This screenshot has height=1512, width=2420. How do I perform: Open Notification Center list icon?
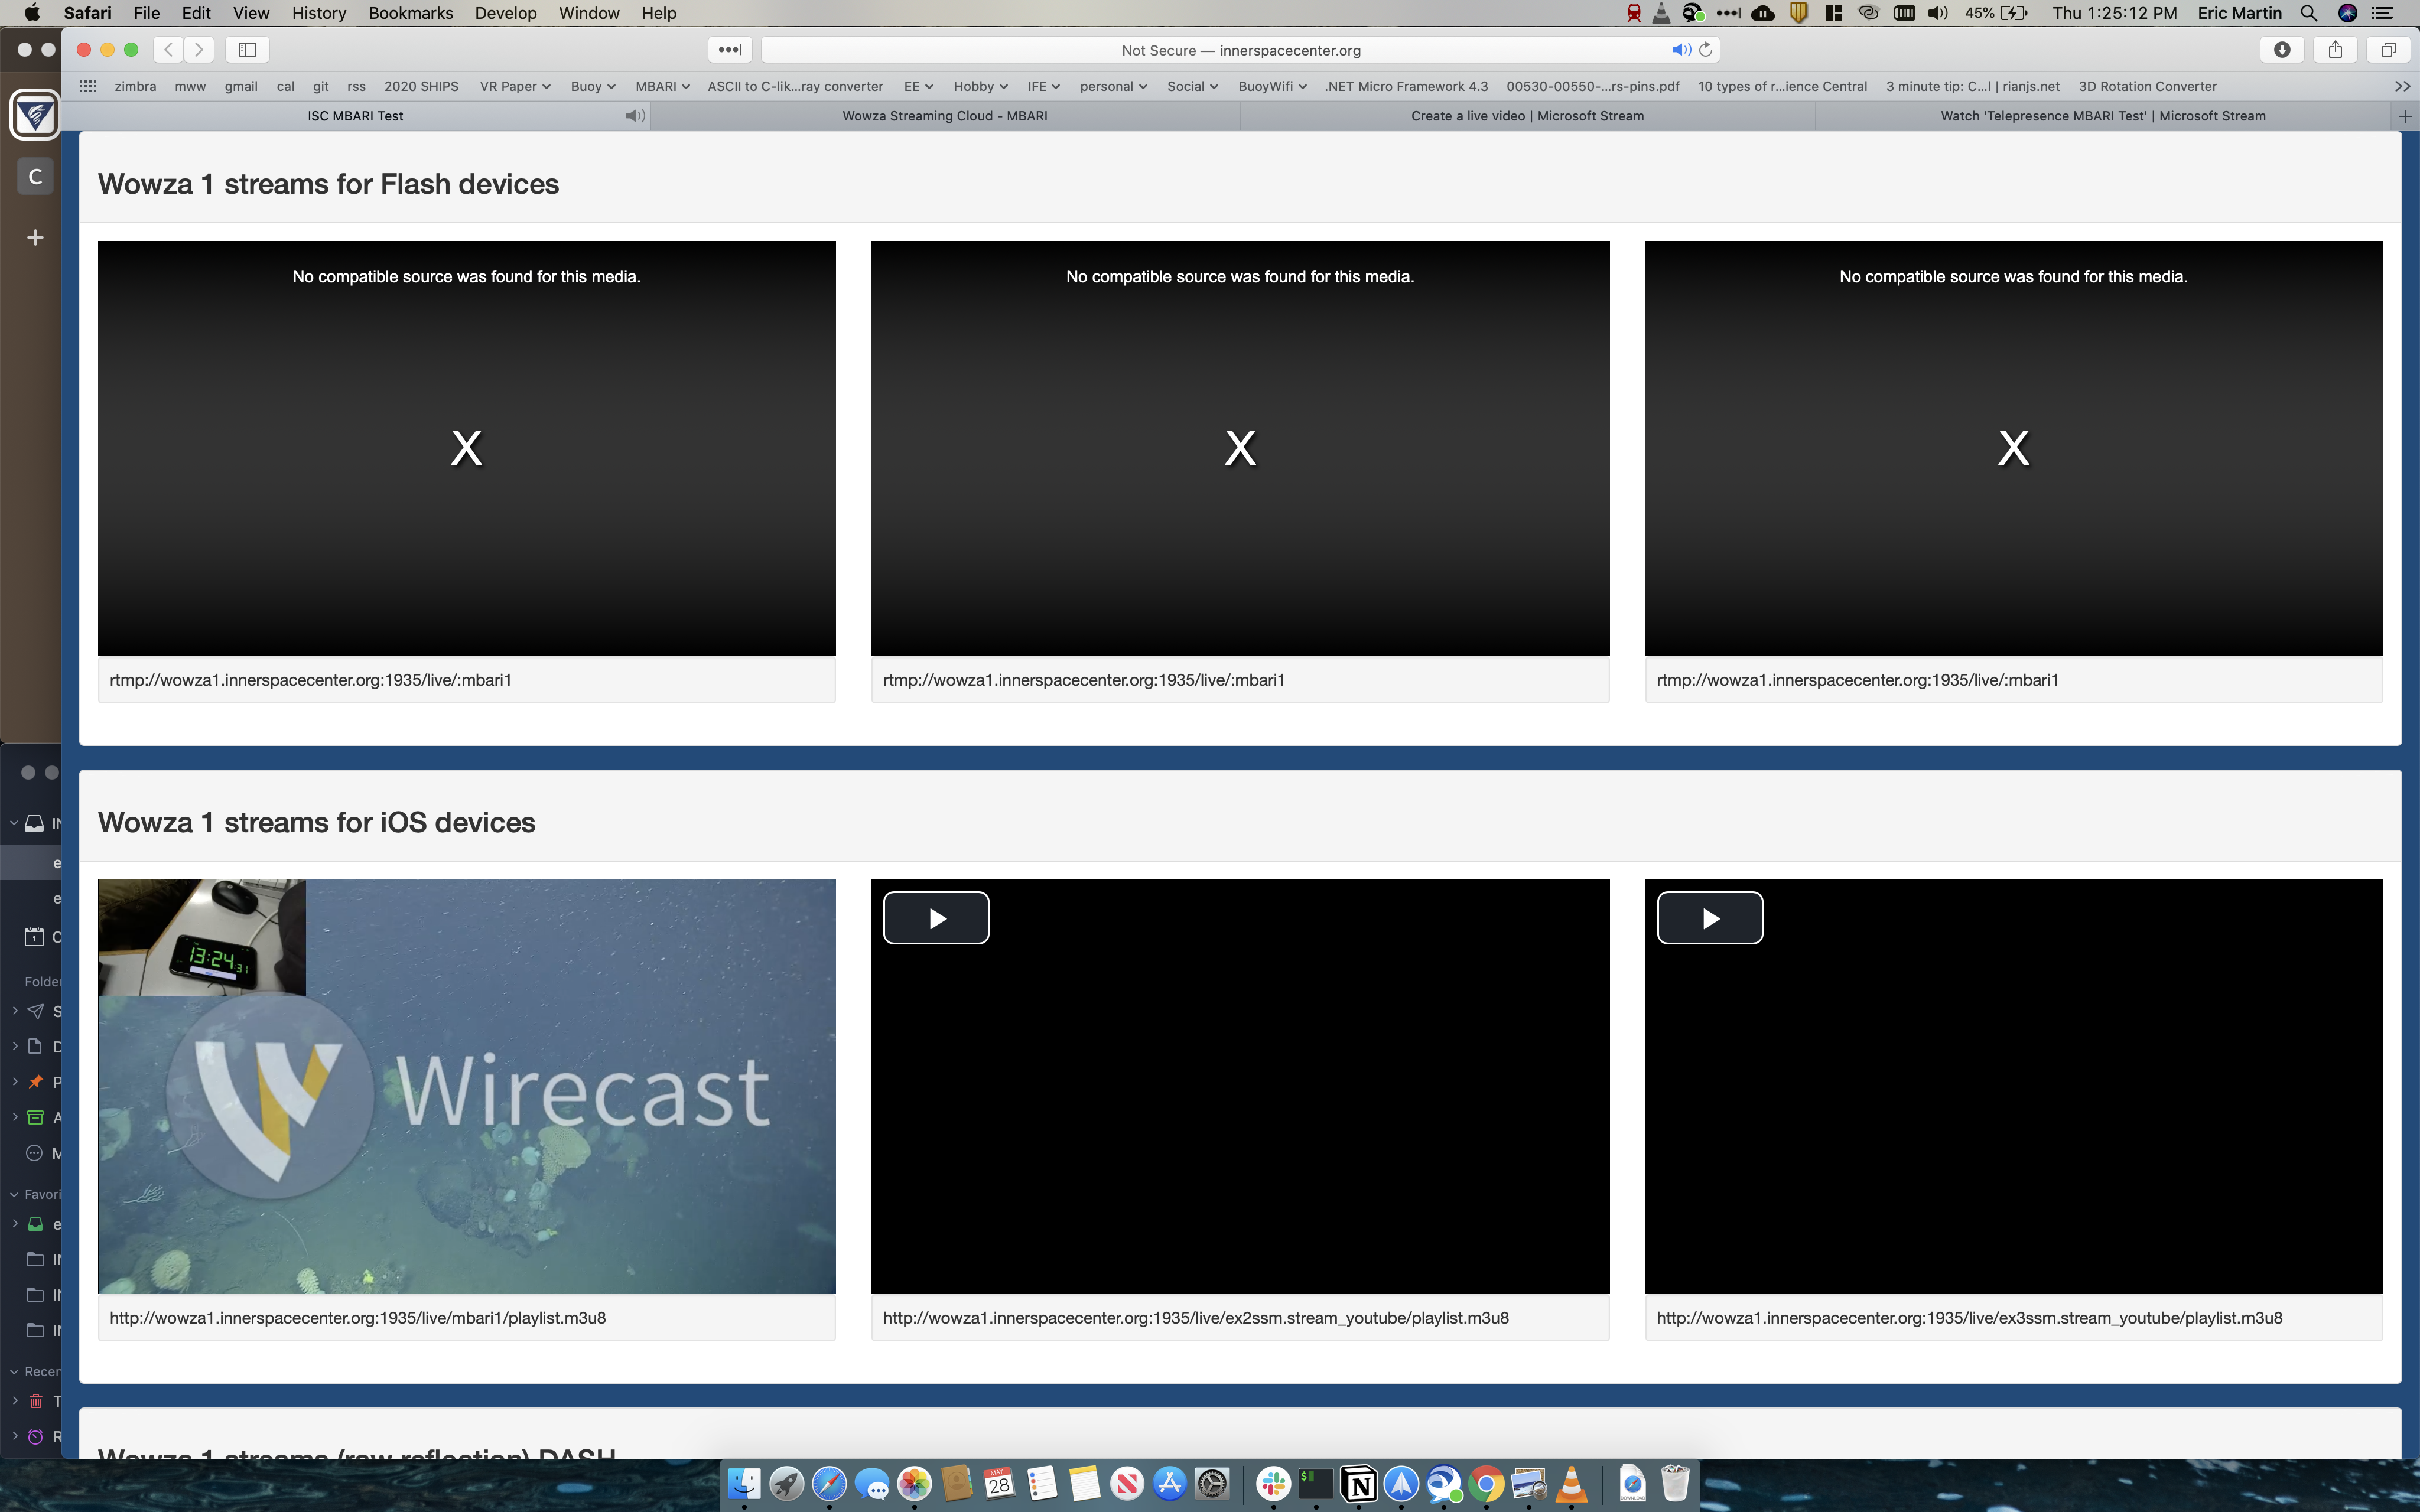(x=2383, y=13)
